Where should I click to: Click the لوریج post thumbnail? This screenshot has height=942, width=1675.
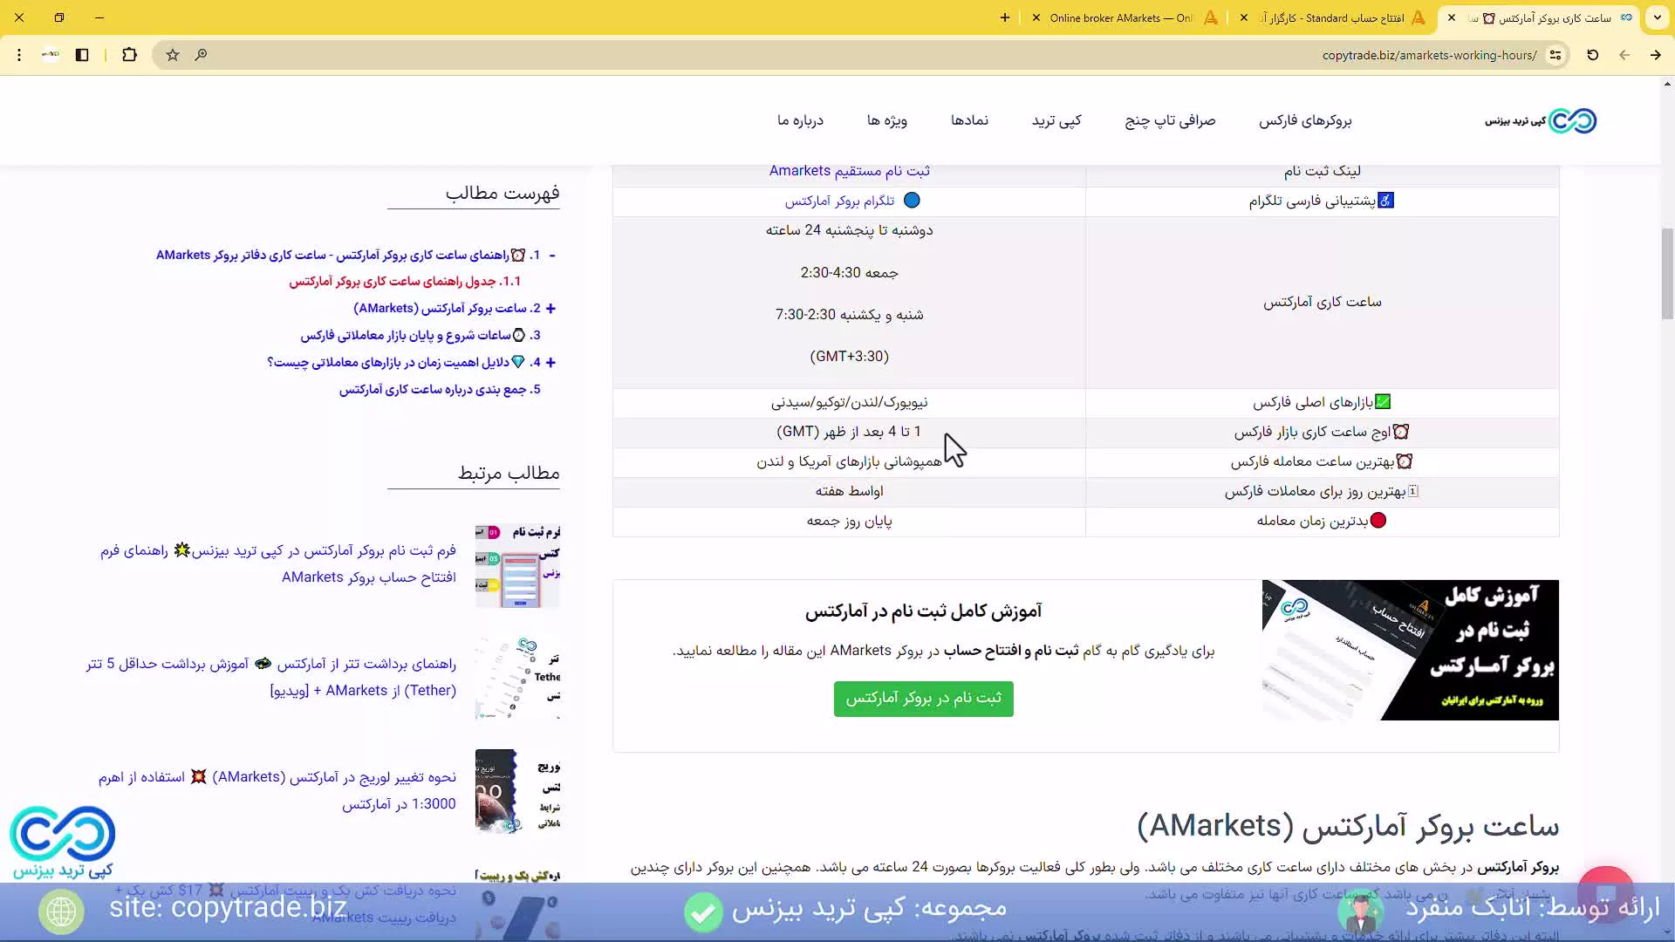518,791
